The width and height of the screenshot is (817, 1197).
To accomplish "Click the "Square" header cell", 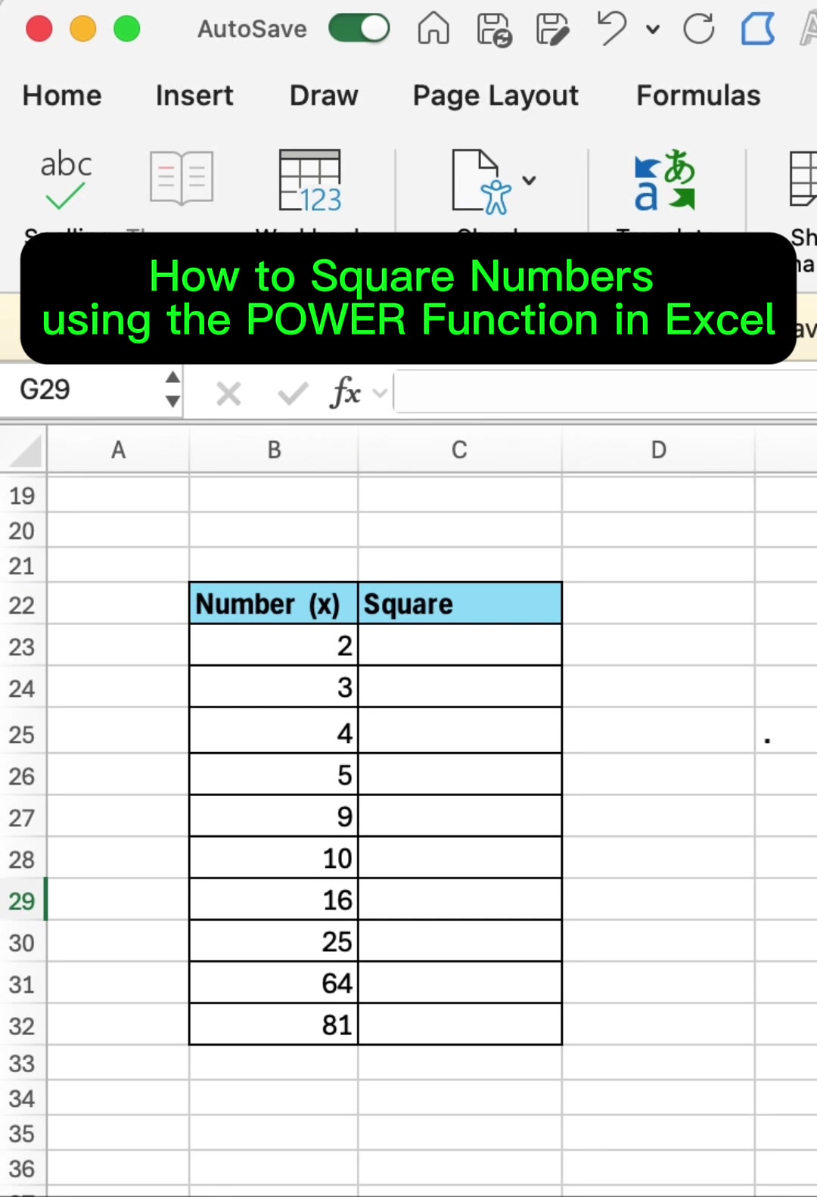I will (x=460, y=604).
